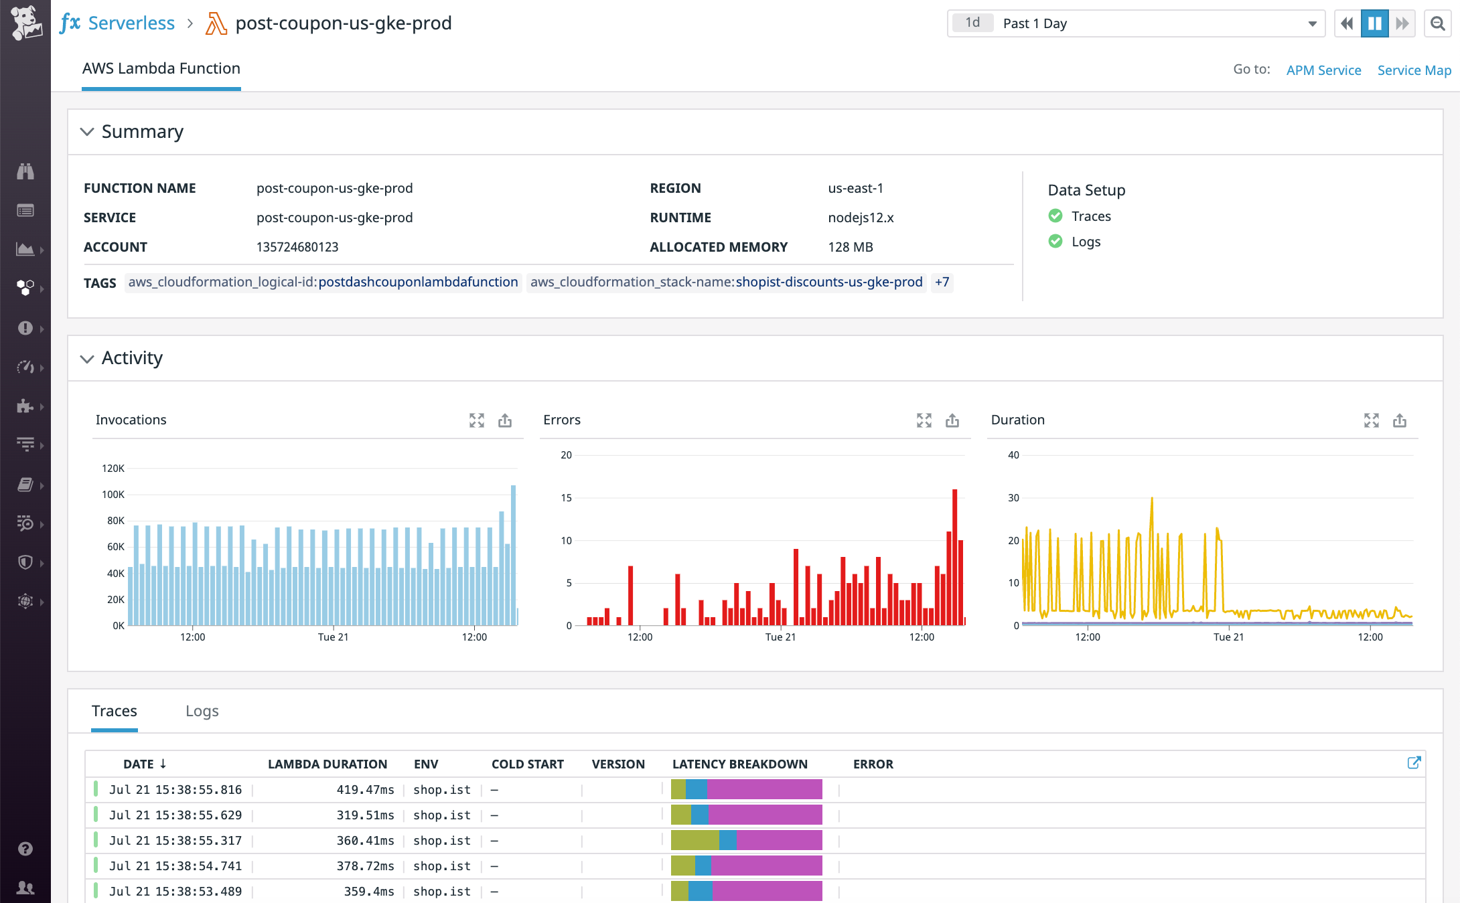The width and height of the screenshot is (1460, 903).
Task: Open the Dashboards chart icon
Action: (x=25, y=249)
